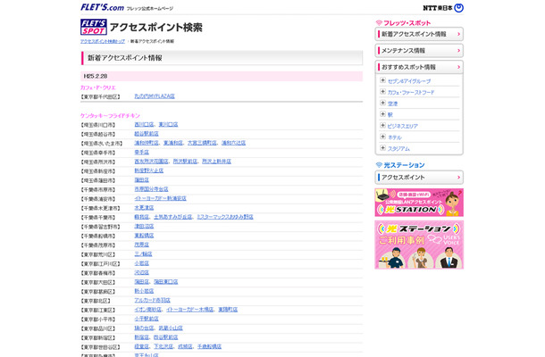Select the H25.2.28 date text

pos(96,76)
